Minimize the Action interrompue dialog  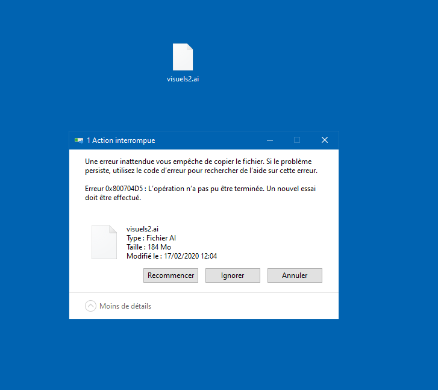269,140
